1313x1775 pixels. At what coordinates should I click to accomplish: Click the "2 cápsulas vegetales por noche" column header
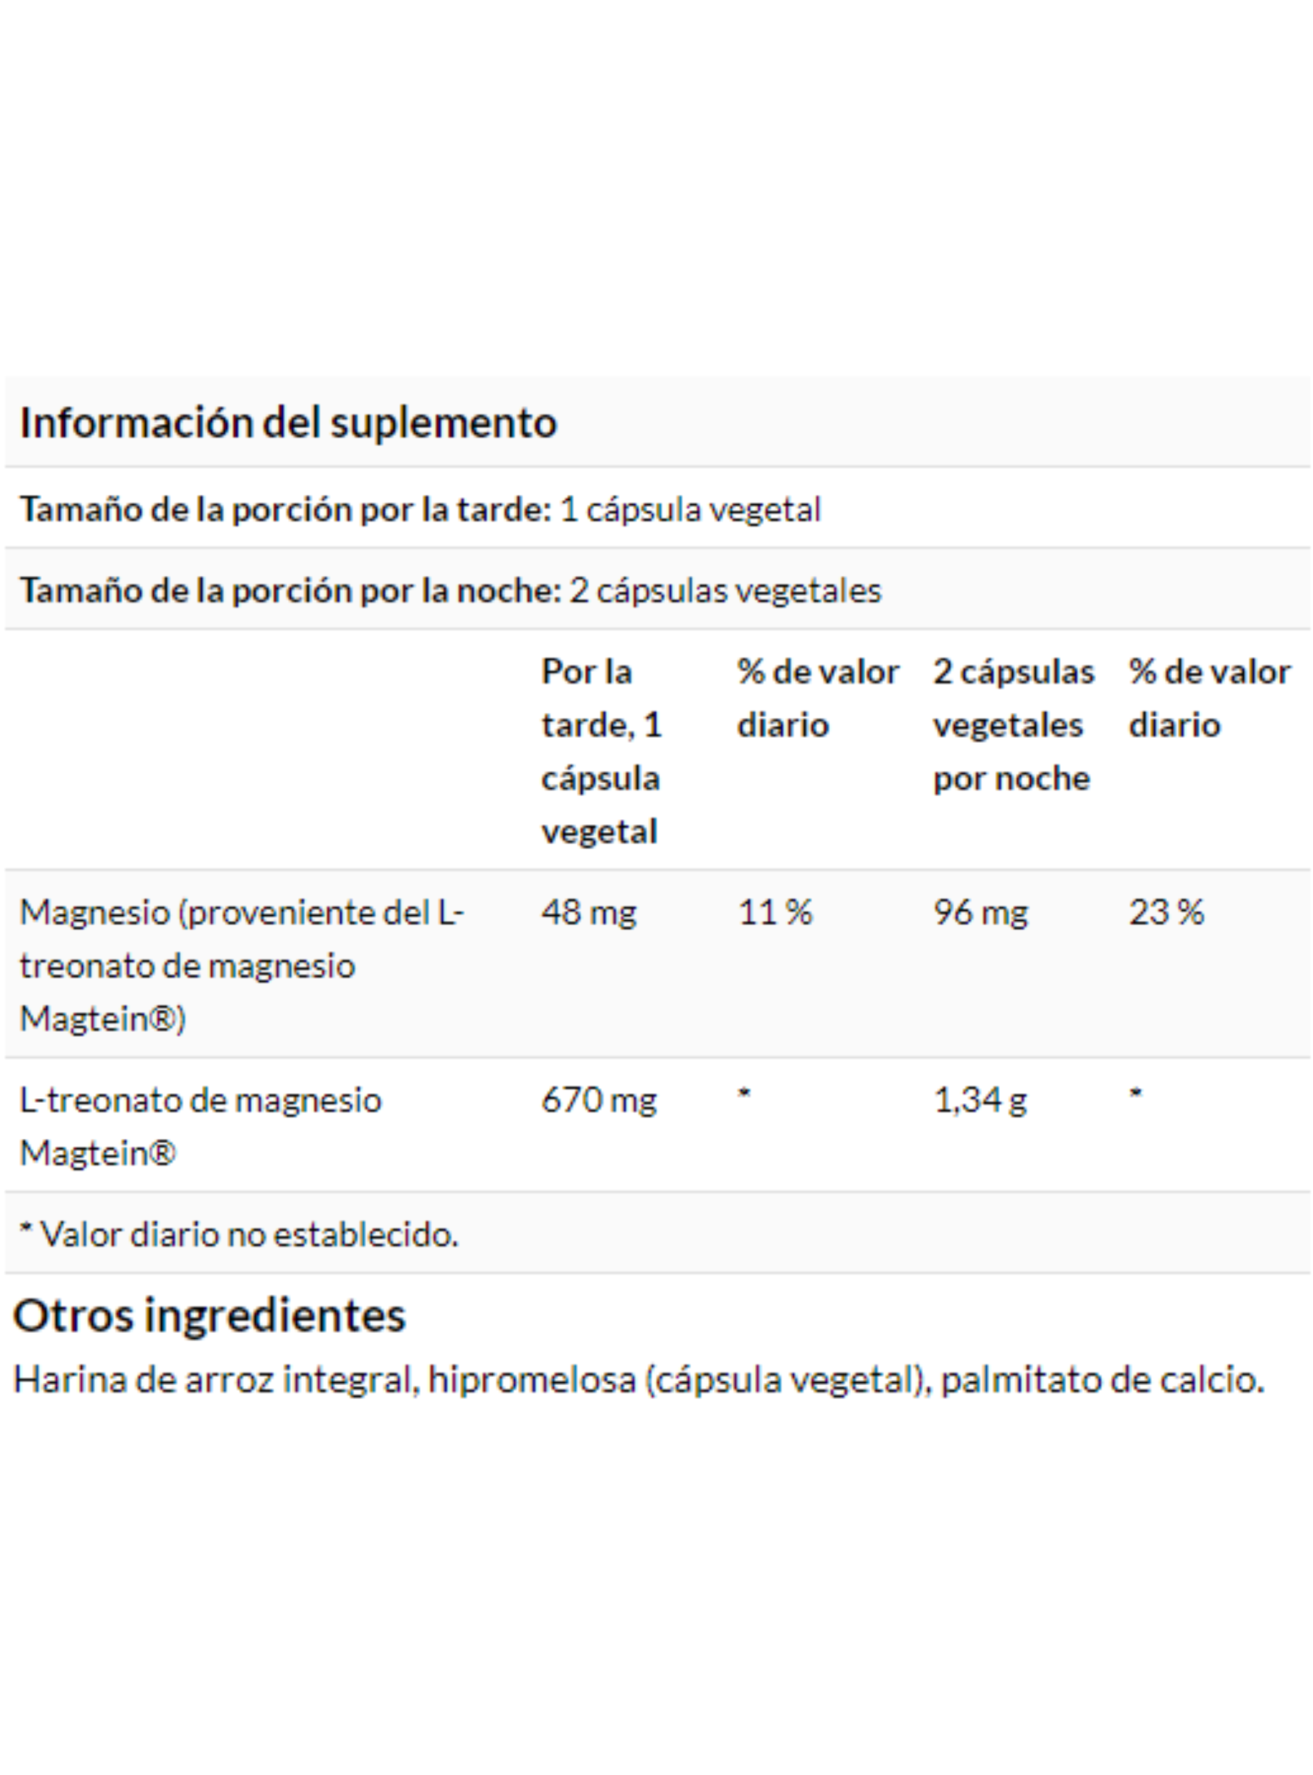click(x=1013, y=725)
